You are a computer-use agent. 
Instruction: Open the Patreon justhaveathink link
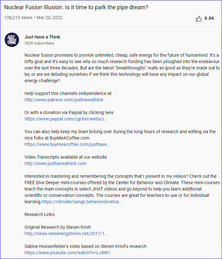pos(64,100)
